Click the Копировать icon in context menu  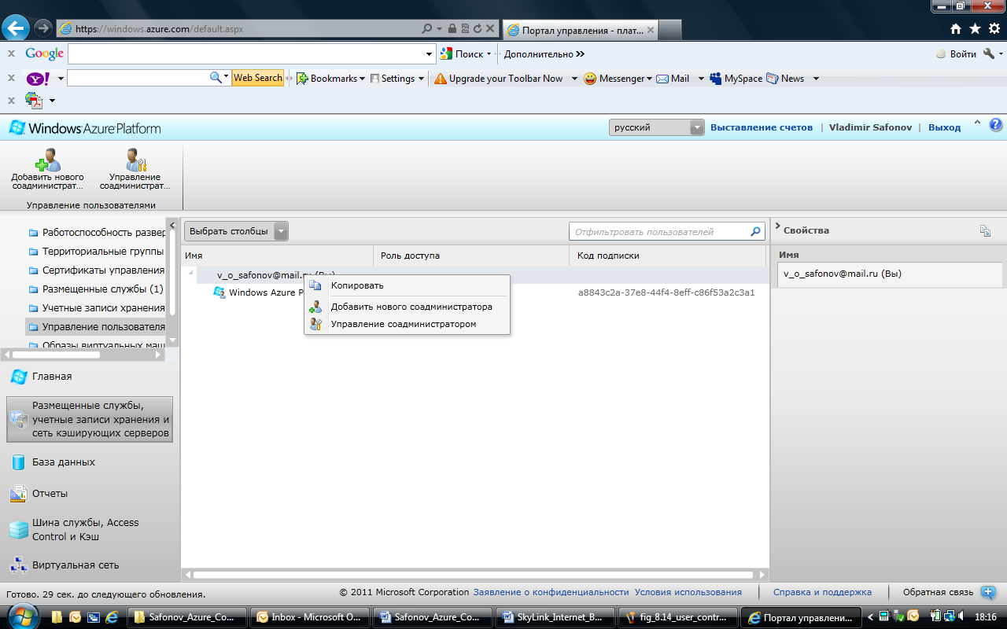tap(315, 285)
